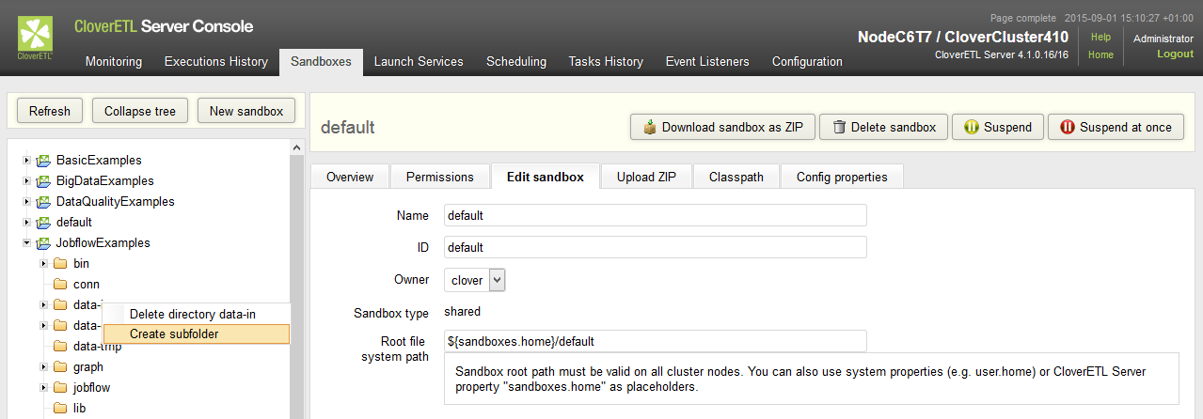Click the BasicExamples sandbox icon
Viewport: 1203px width, 419px height.
tap(43, 161)
